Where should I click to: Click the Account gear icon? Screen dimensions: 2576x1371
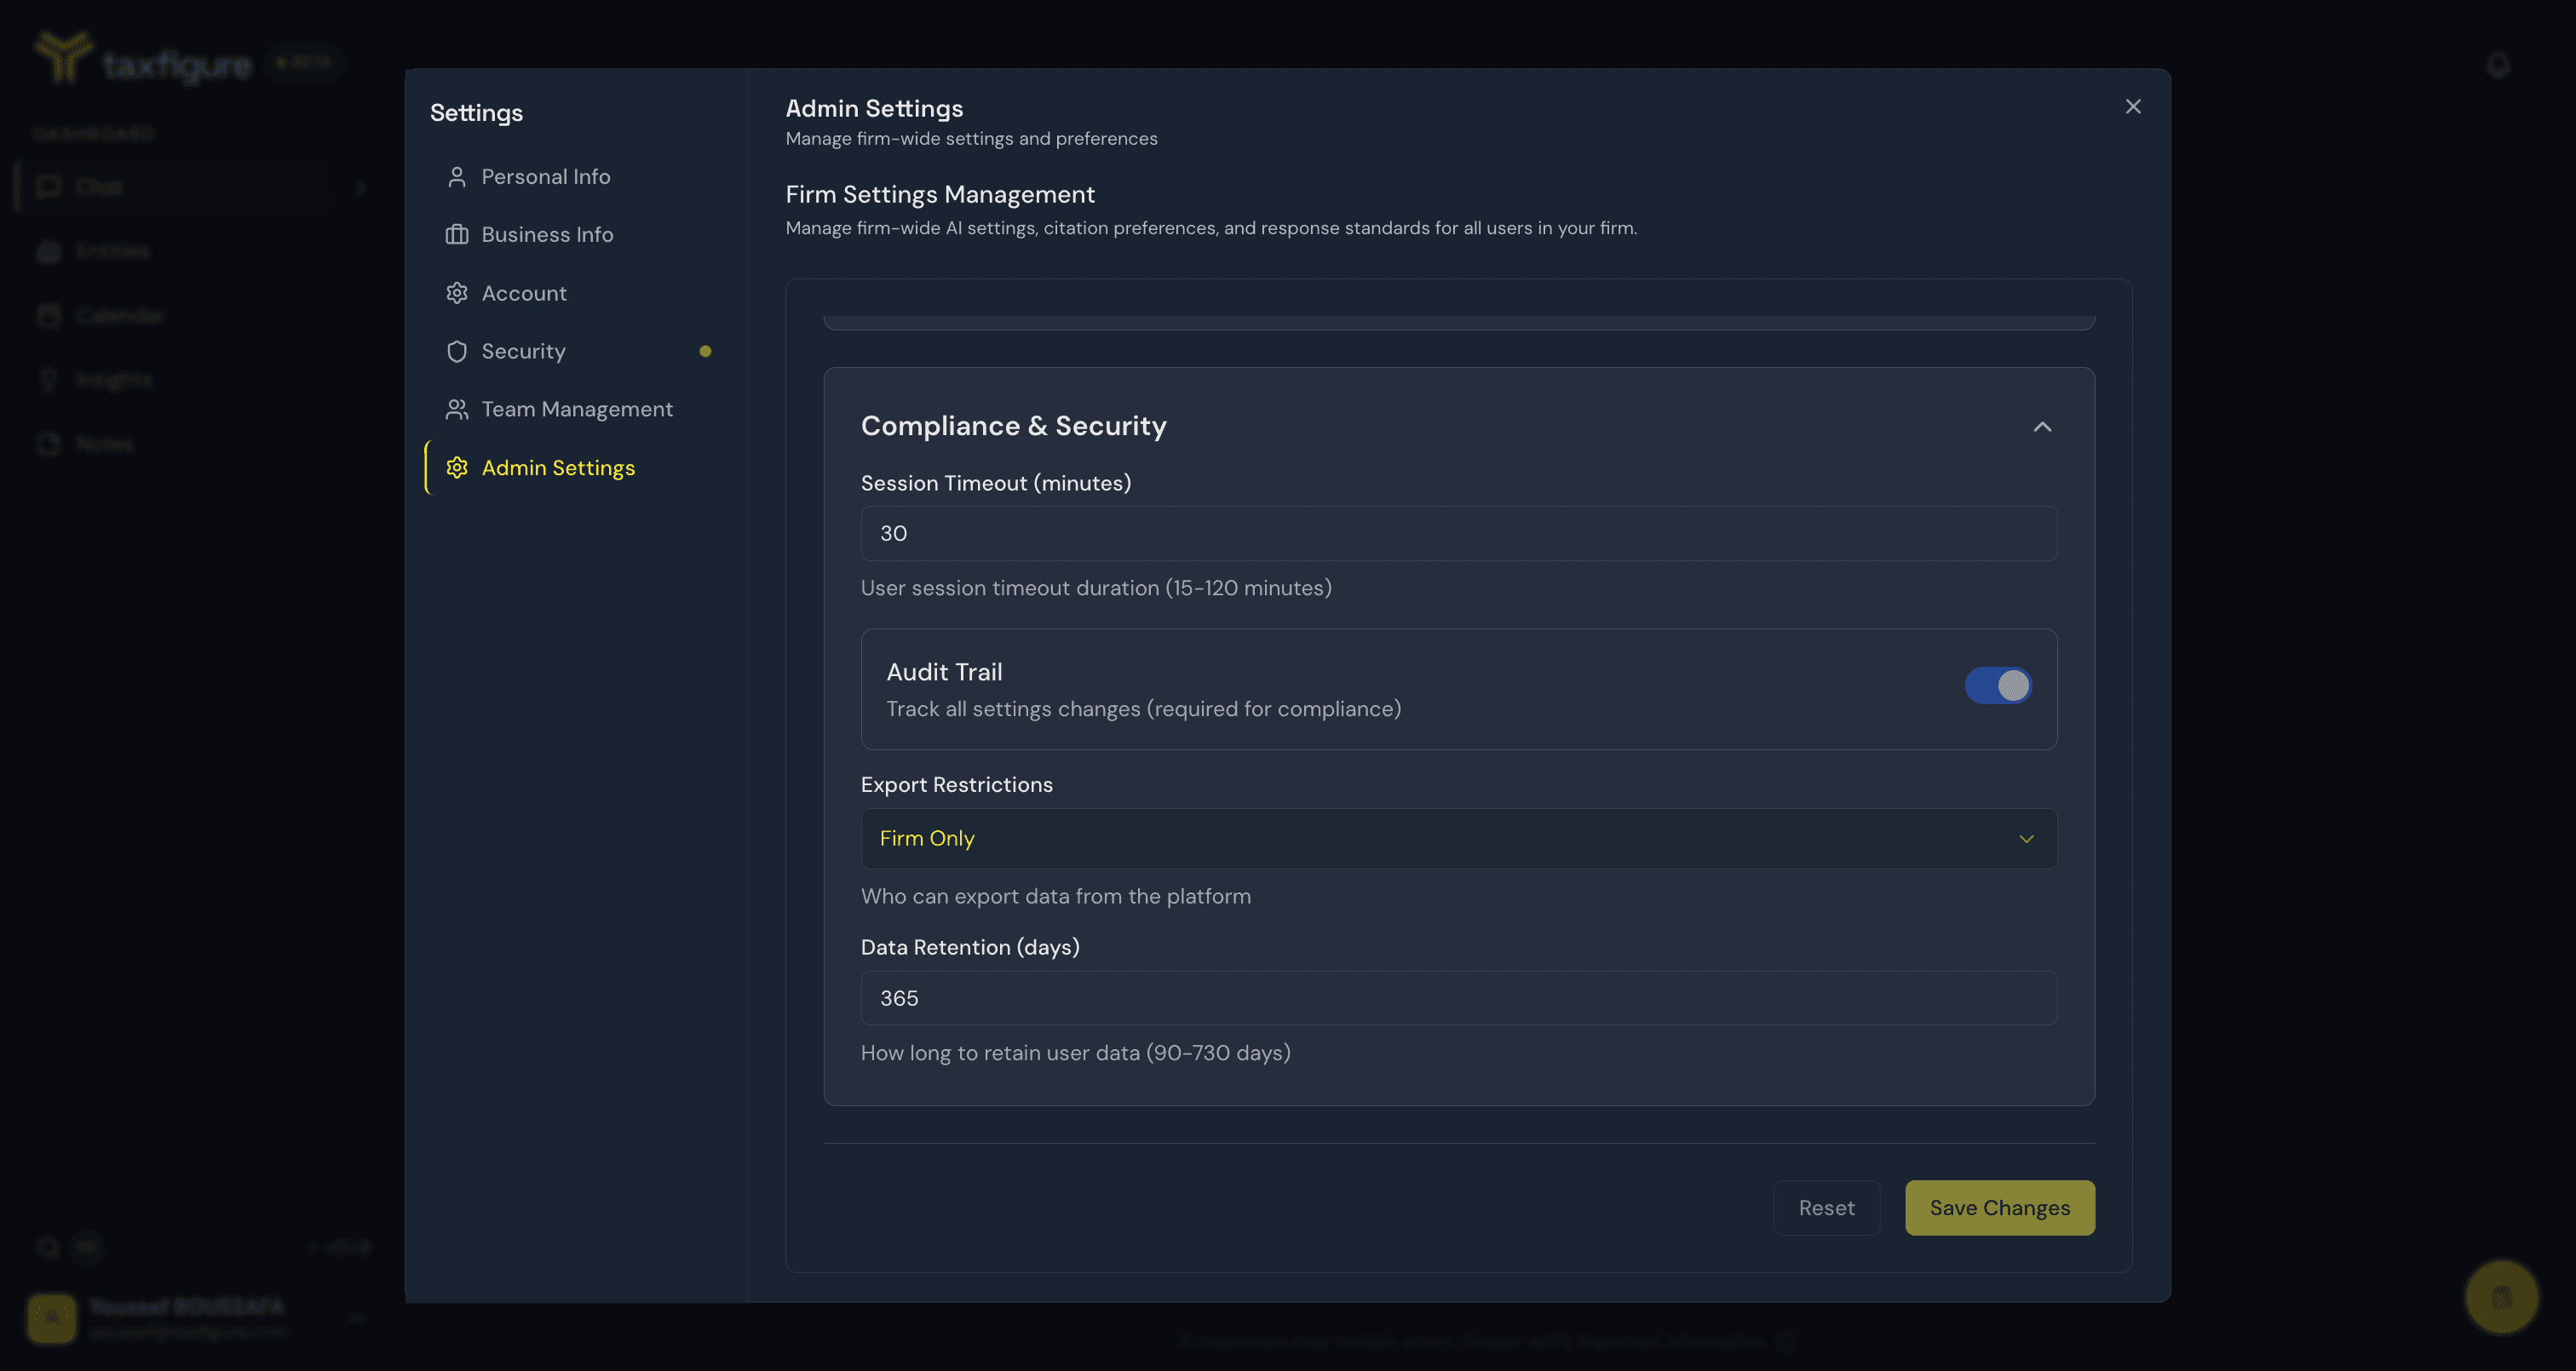457,293
